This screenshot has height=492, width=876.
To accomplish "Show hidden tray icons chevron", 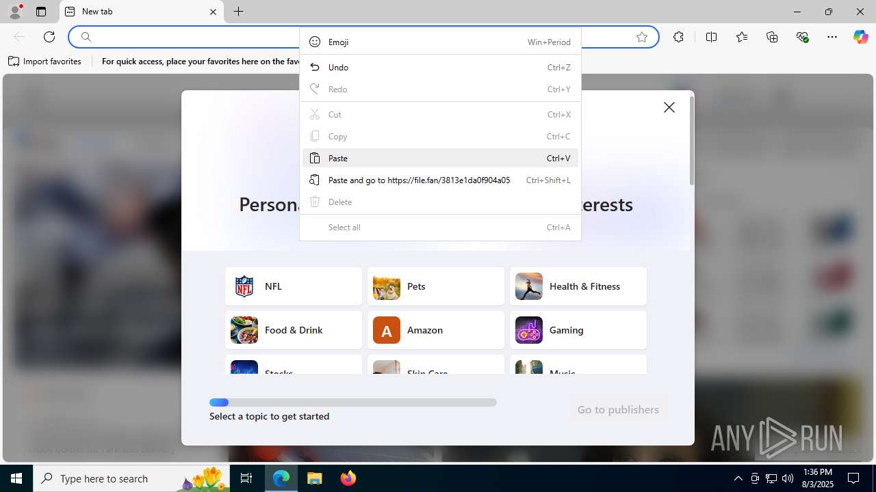I will click(738, 478).
